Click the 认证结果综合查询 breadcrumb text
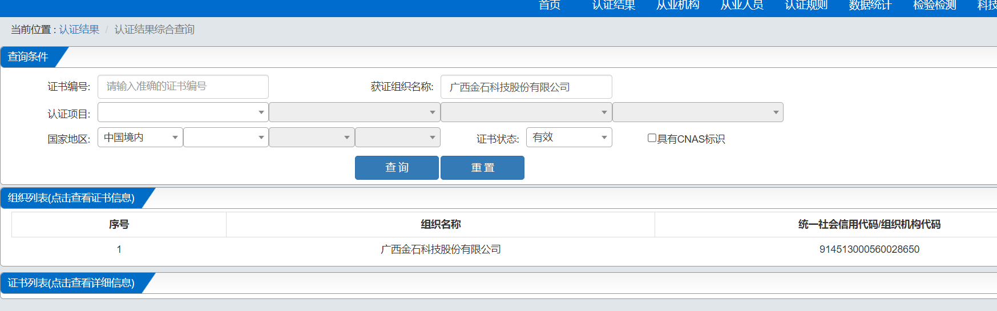The image size is (997, 311). (x=155, y=30)
